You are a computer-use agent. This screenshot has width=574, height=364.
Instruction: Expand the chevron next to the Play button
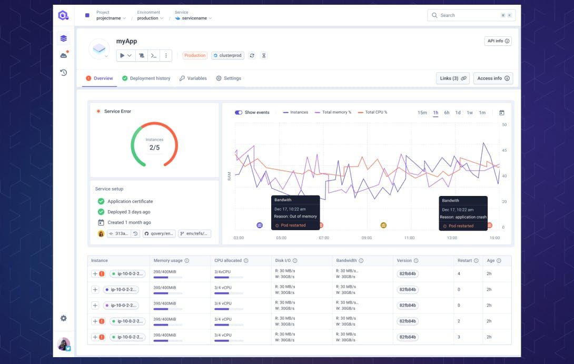click(x=130, y=55)
